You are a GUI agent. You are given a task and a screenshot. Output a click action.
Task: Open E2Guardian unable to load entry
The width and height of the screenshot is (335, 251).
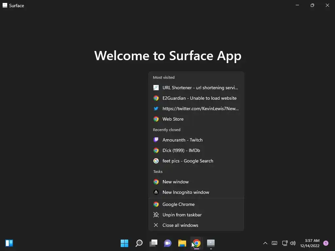[196, 98]
